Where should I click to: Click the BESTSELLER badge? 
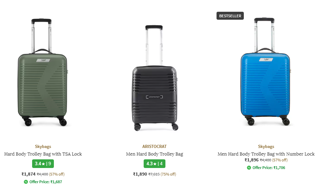pyautogui.click(x=230, y=16)
